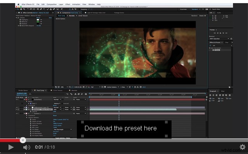Switch to the Circle Texture timeline tab

click(57, 90)
